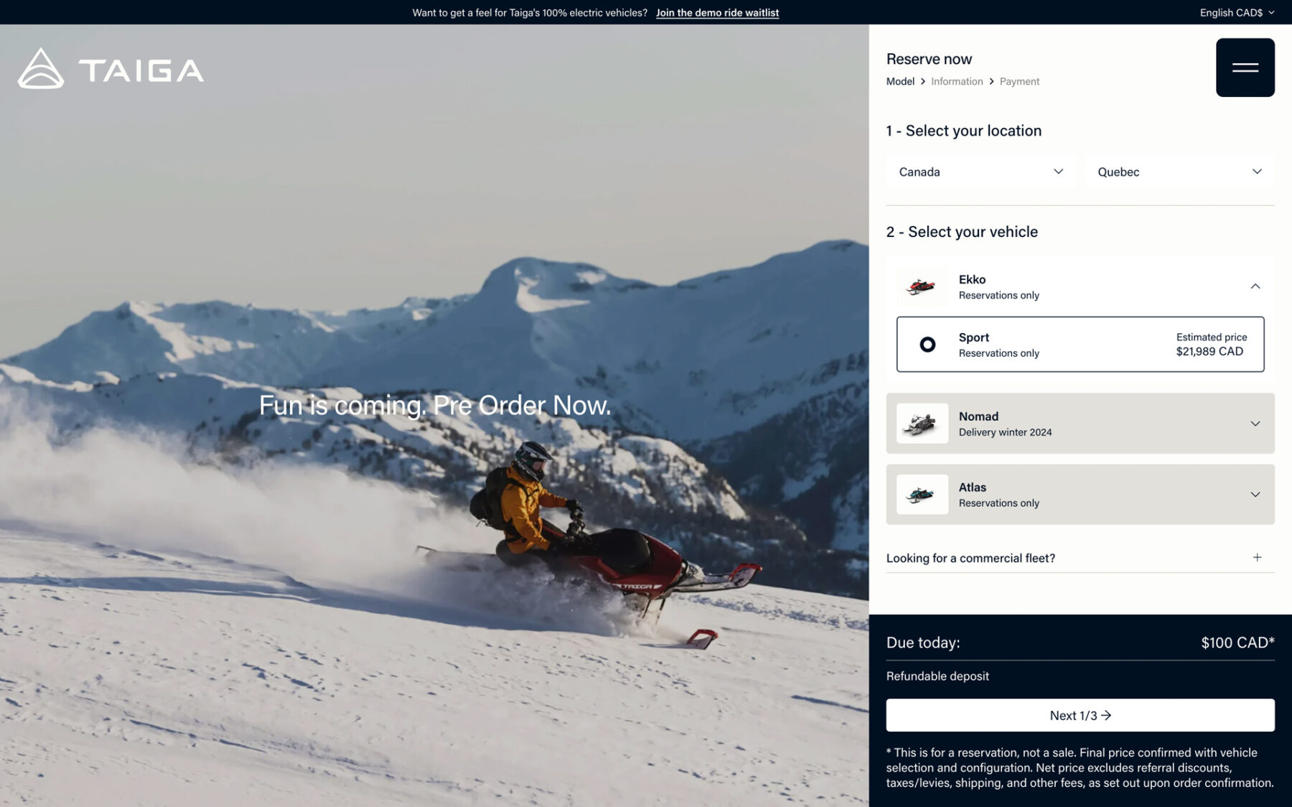Click the plus icon beside commercial fleet
This screenshot has width=1292, height=807.
[1257, 558]
